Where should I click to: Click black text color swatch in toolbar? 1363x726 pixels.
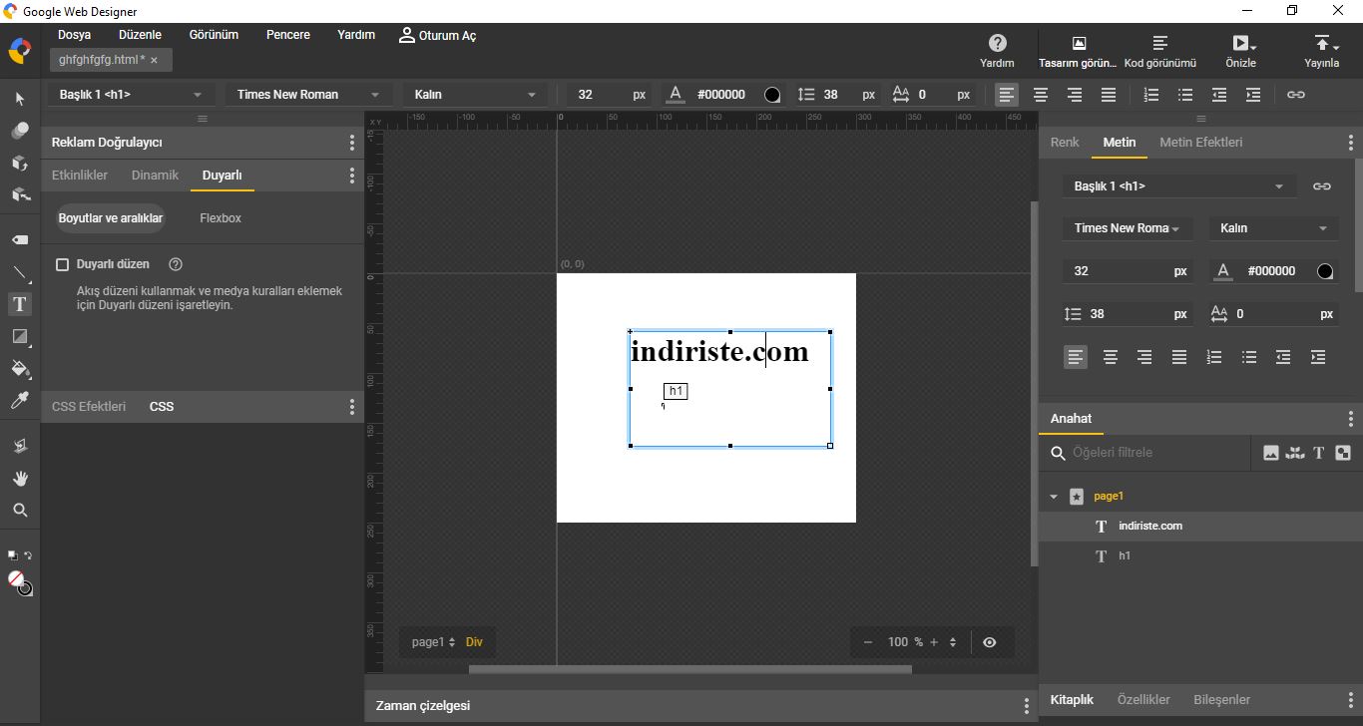(772, 95)
